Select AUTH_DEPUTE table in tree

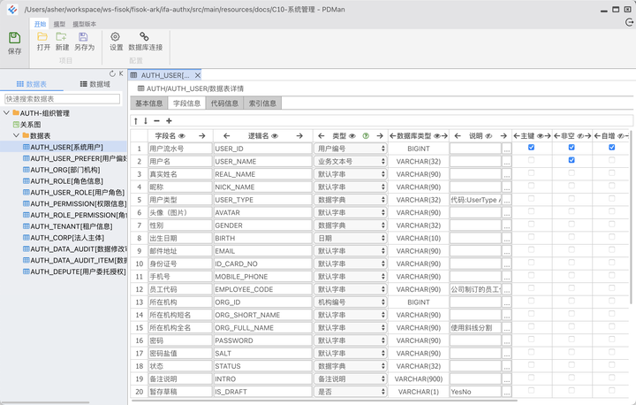(74, 271)
